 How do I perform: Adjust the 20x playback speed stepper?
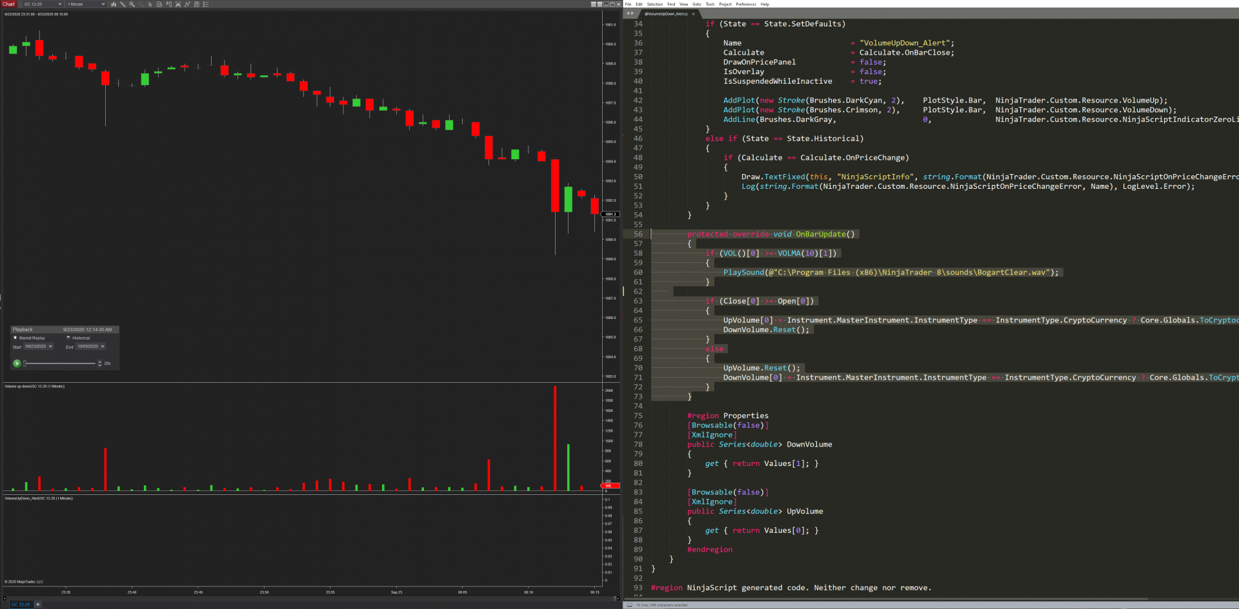(x=99, y=363)
